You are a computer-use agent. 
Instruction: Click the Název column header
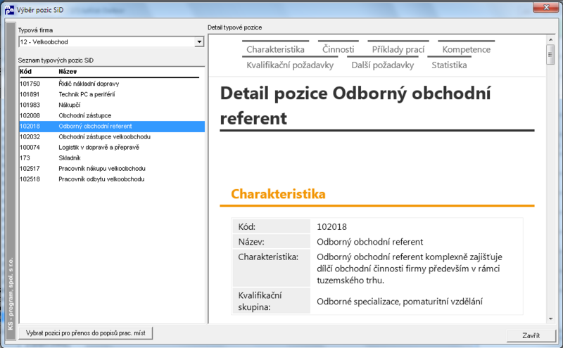(68, 72)
